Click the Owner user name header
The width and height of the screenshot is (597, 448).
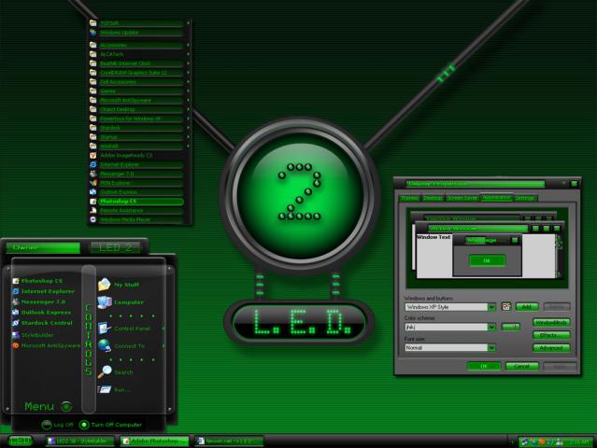[43, 248]
